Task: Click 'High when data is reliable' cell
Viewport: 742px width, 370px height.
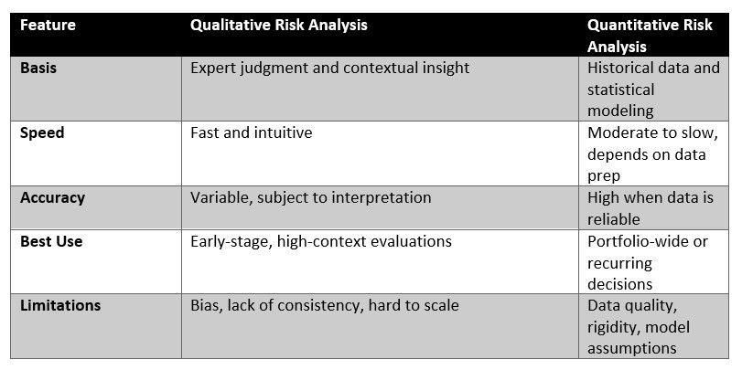Action: 649,207
